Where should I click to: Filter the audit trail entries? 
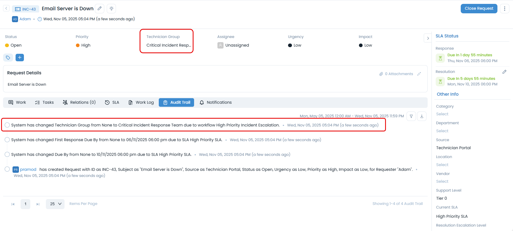(x=411, y=116)
